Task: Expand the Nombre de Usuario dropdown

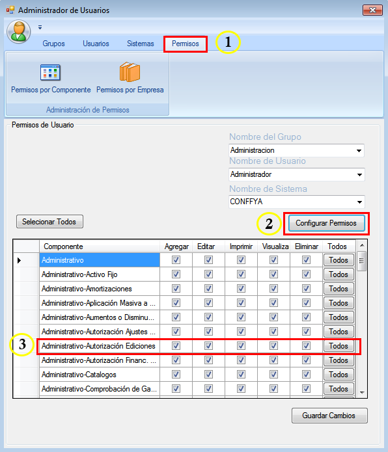Action: 359,175
